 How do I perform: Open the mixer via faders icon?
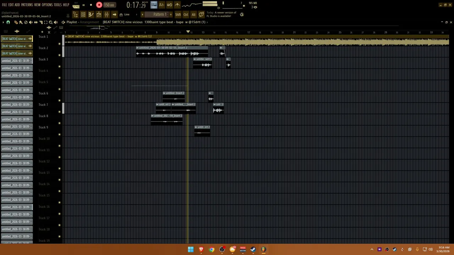(x=106, y=15)
